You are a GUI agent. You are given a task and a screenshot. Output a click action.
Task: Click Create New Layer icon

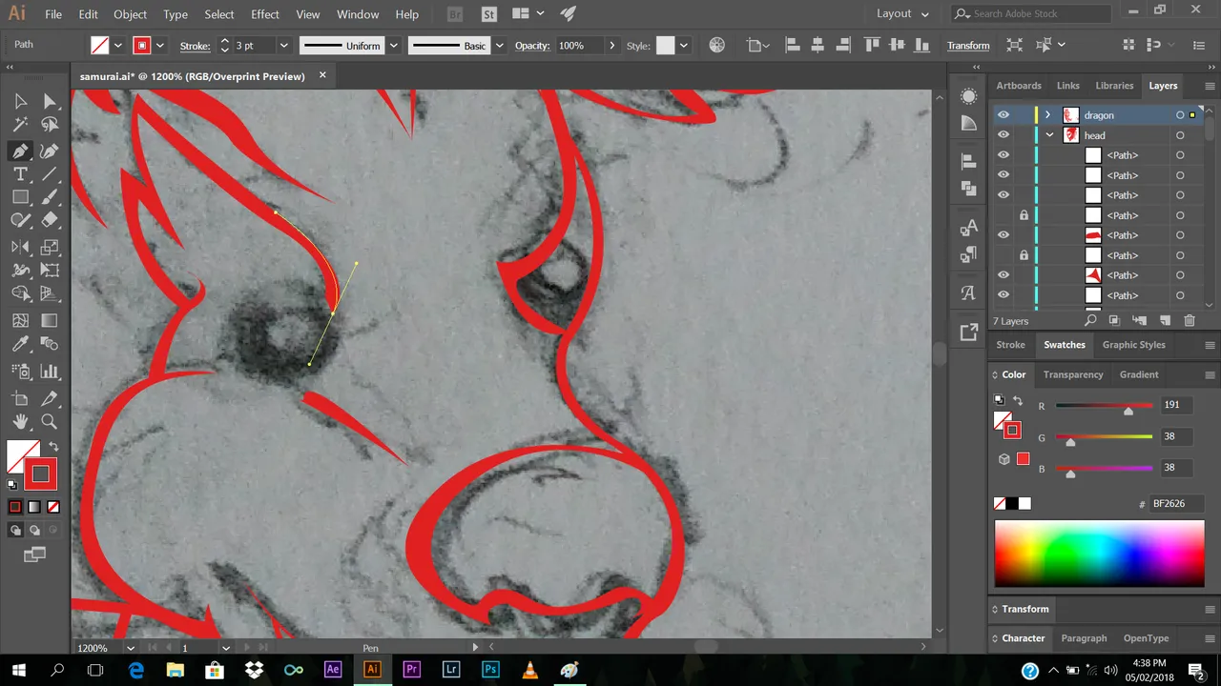pyautogui.click(x=1165, y=321)
